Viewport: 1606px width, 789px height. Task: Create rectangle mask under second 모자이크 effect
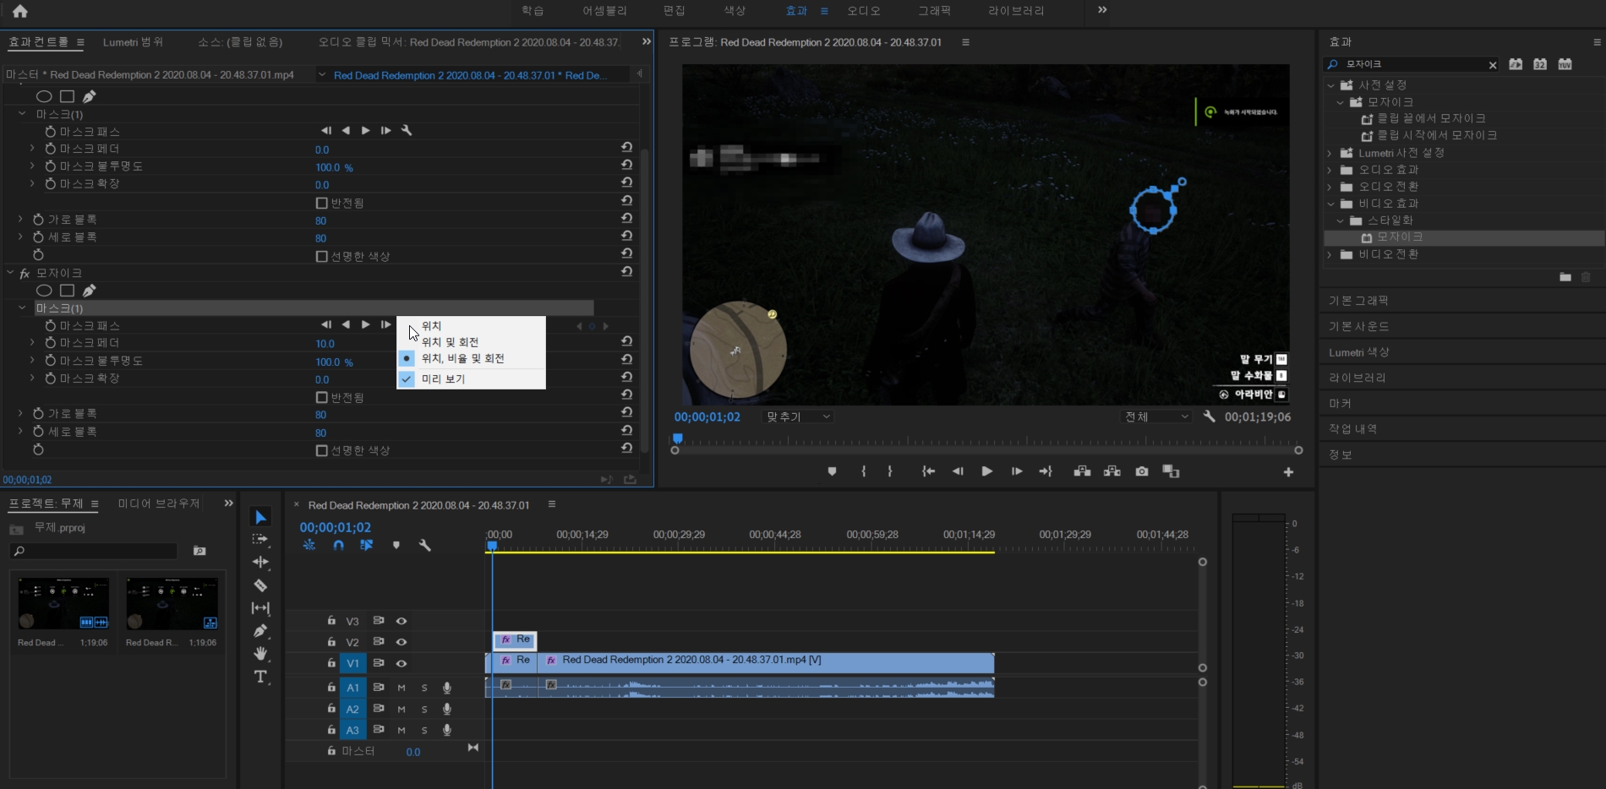click(67, 291)
